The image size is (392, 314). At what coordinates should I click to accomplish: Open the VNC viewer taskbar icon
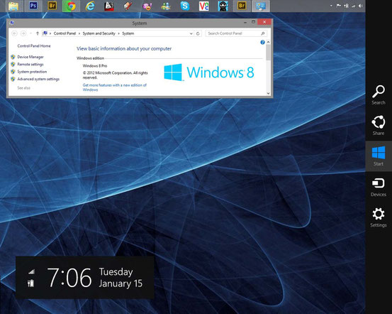click(203, 6)
